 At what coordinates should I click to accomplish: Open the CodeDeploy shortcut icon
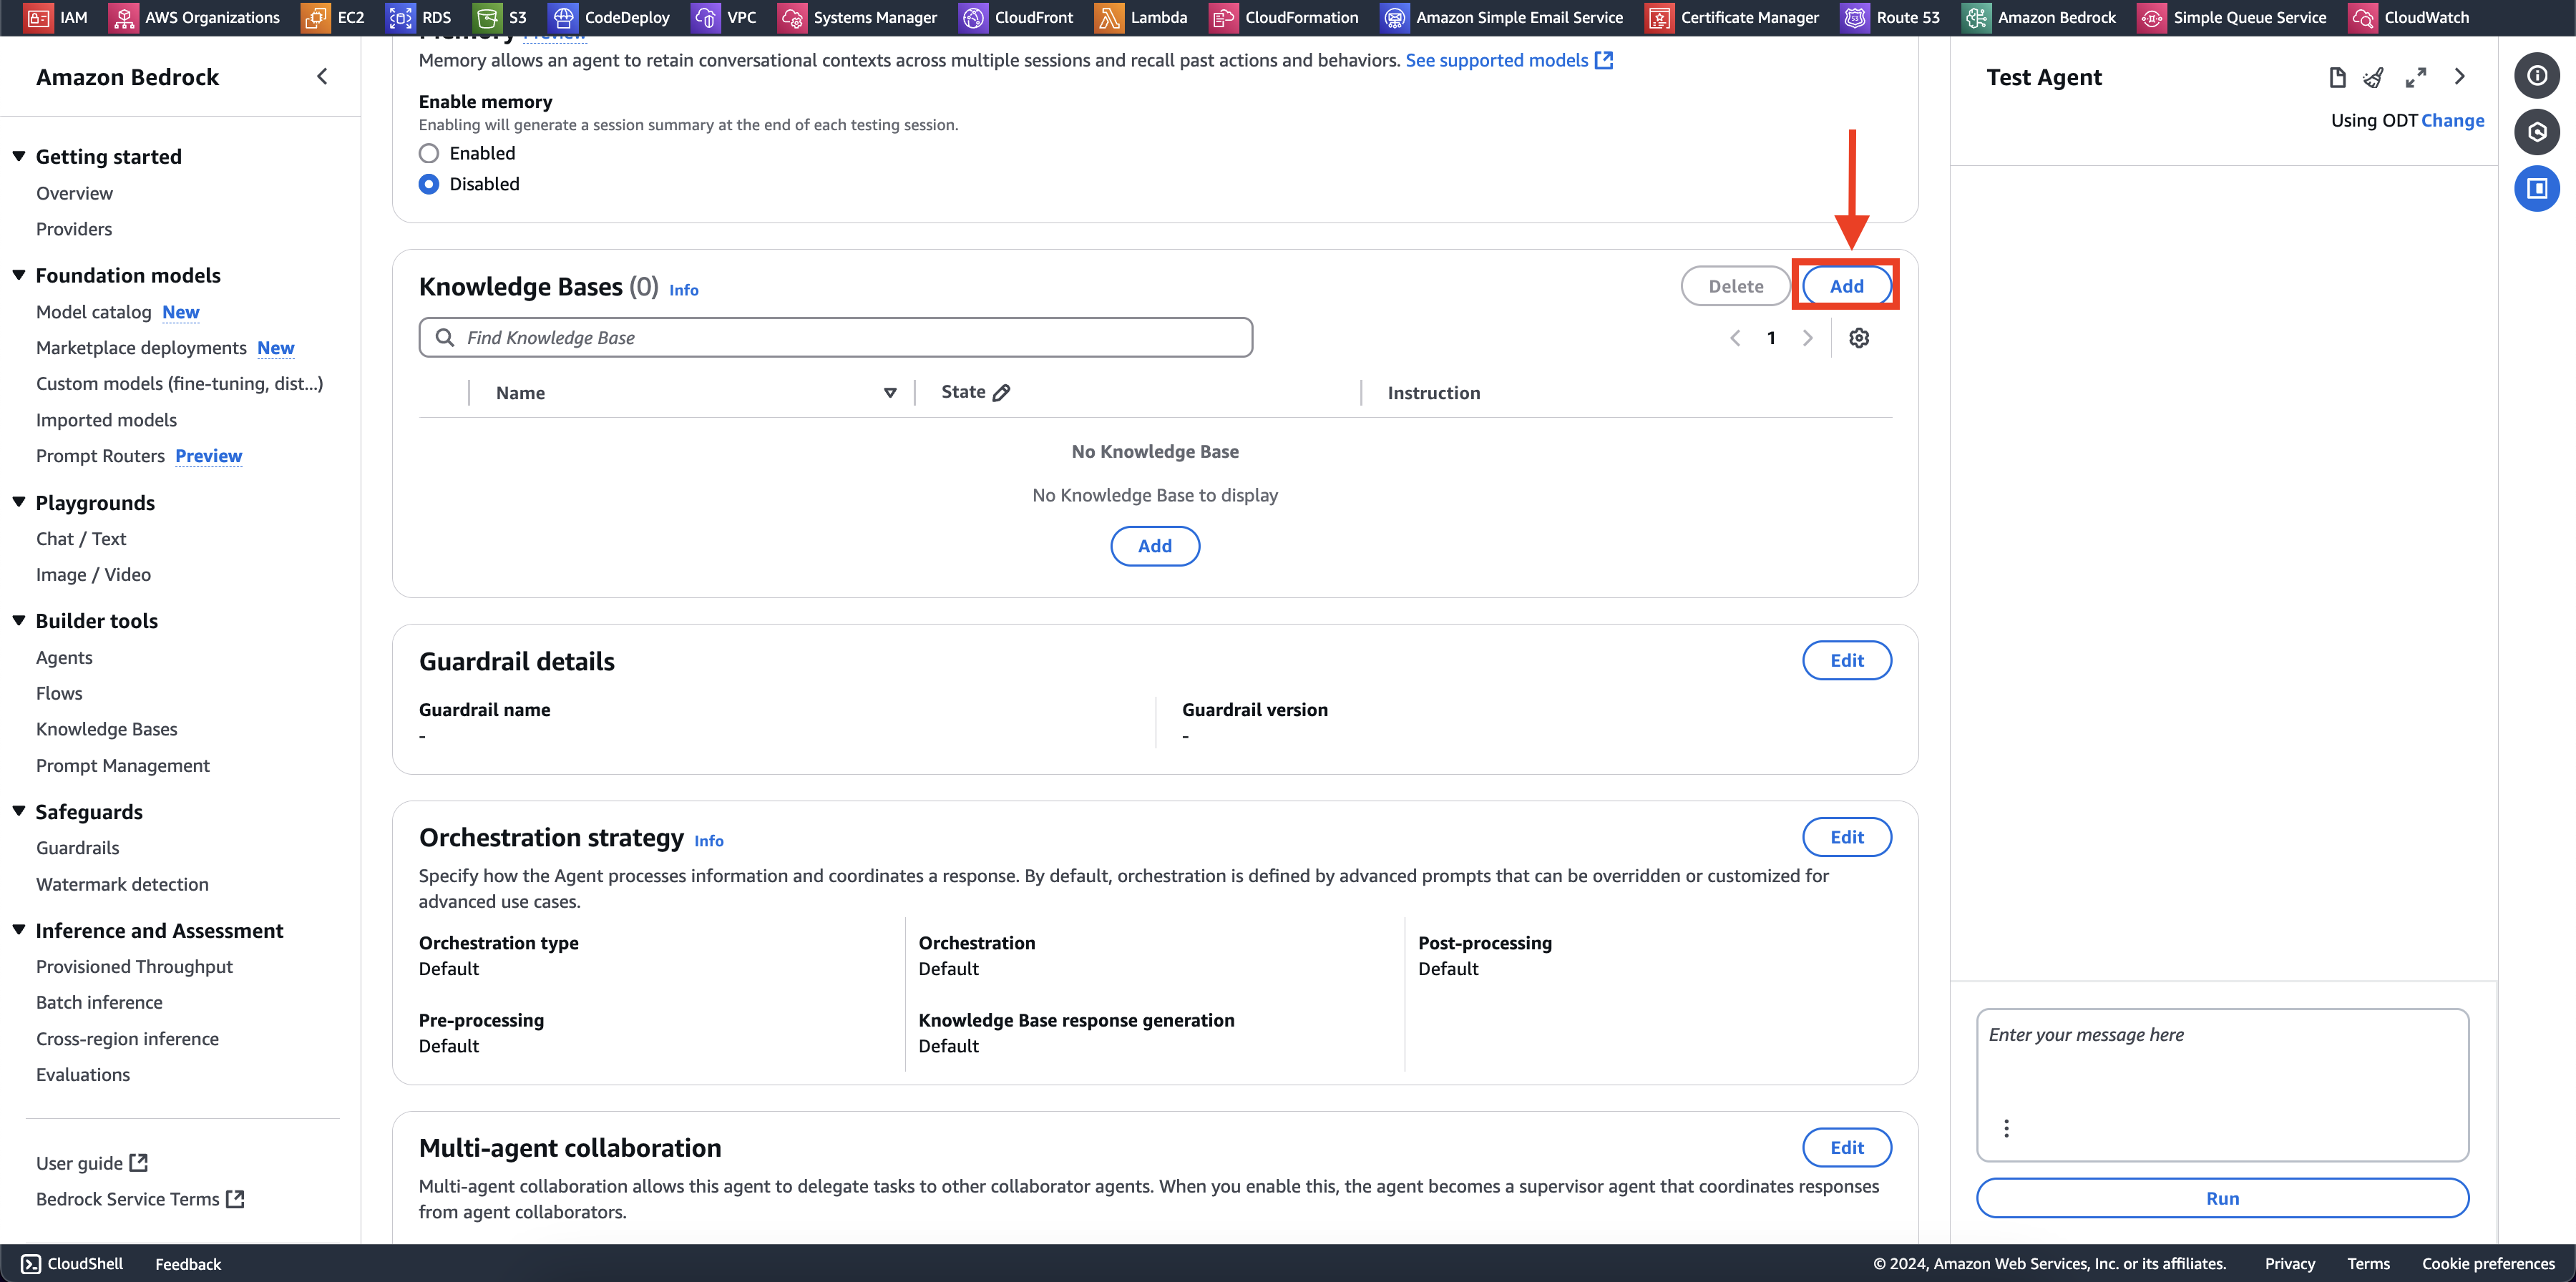point(563,17)
